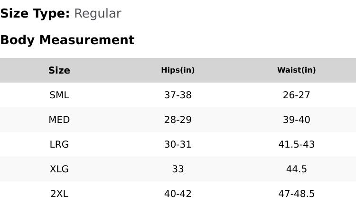Image resolution: width=356 pixels, height=206 pixels.
Task: Select the XLG size row label
Action: pos(59,169)
